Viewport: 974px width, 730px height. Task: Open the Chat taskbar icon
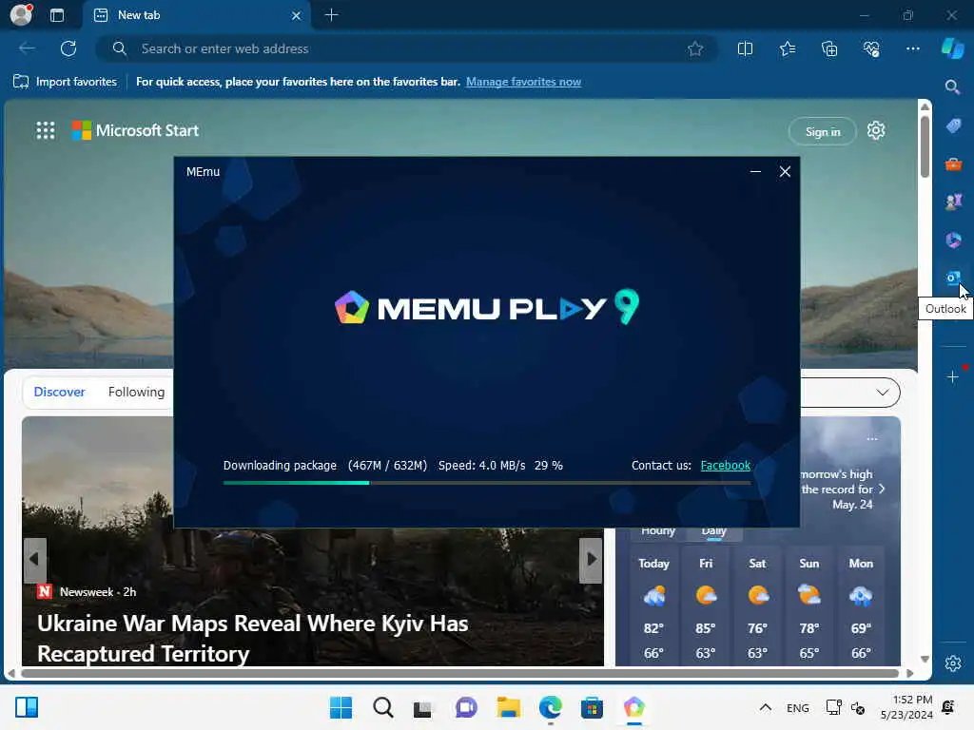[466, 707]
